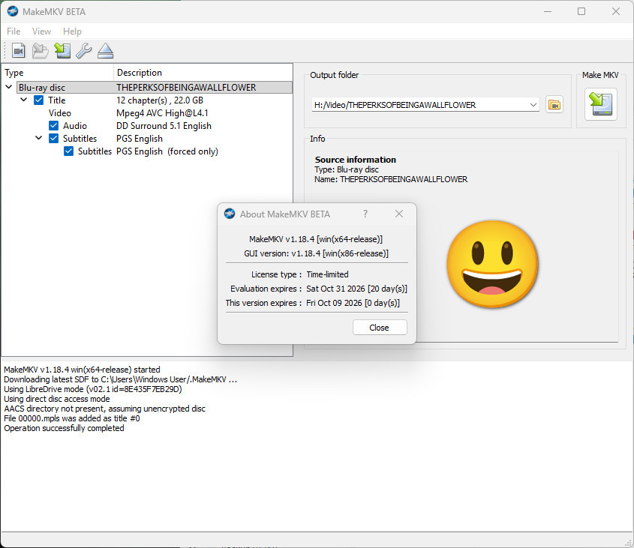Browse output folder with the folder icon
The image size is (634, 548).
(x=554, y=105)
